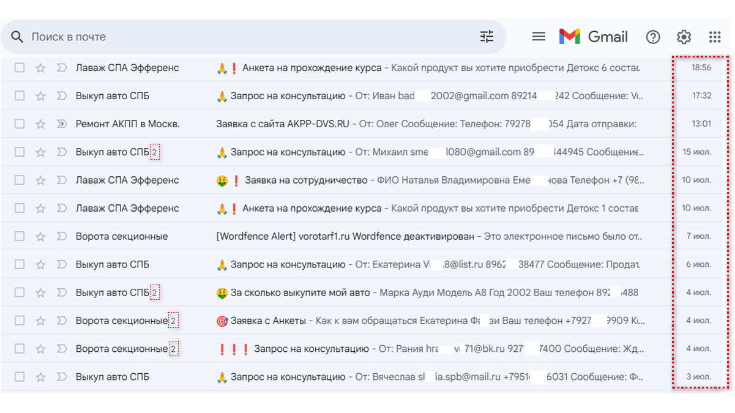Click sender Ремонт АКПП в Москв.

(x=128, y=124)
